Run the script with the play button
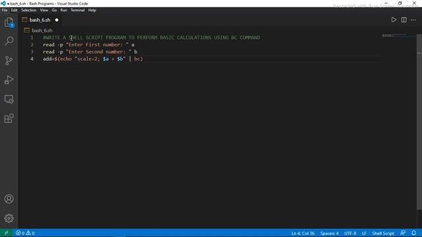This screenshot has height=237, width=422. point(394,20)
